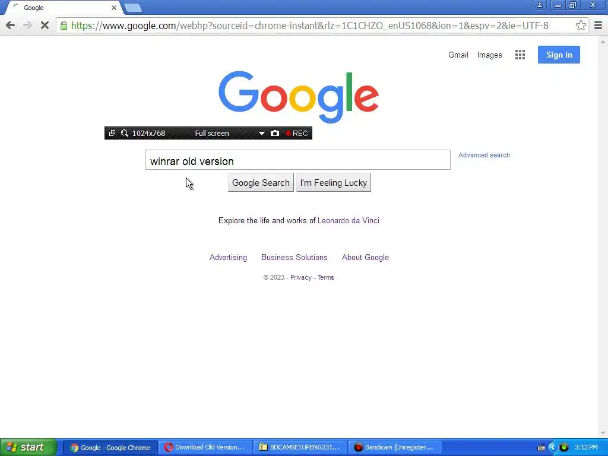Take a screenshot with Bandicam camera icon
Image resolution: width=608 pixels, height=456 pixels.
pos(274,133)
